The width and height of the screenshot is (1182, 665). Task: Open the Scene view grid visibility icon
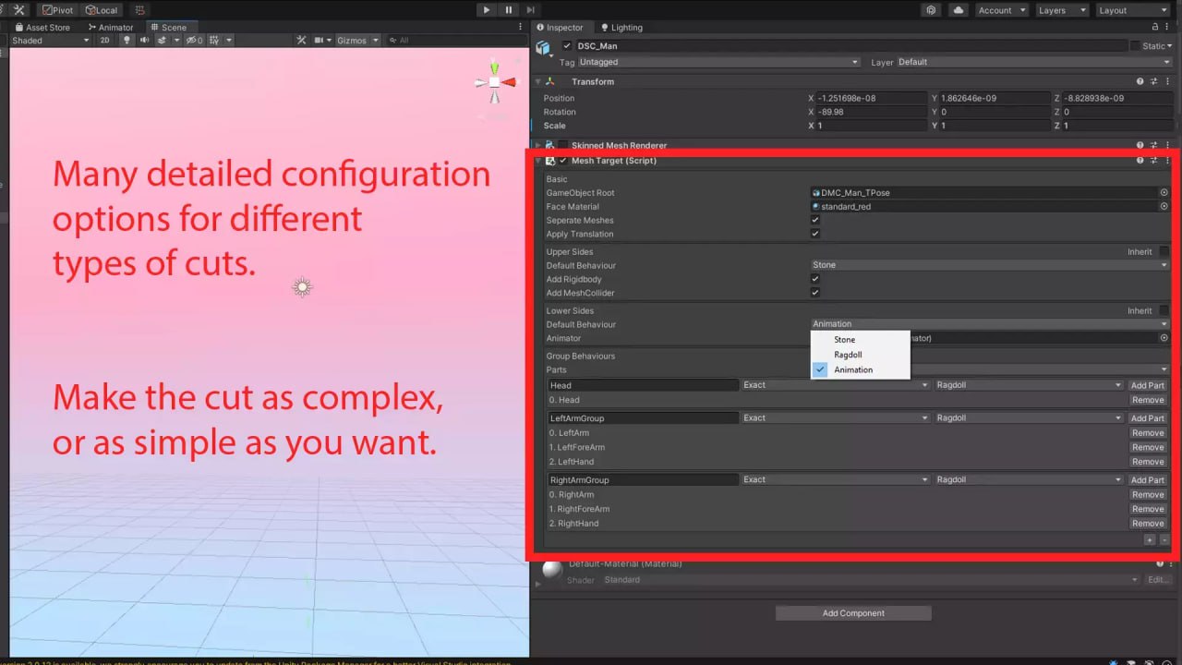click(x=214, y=40)
